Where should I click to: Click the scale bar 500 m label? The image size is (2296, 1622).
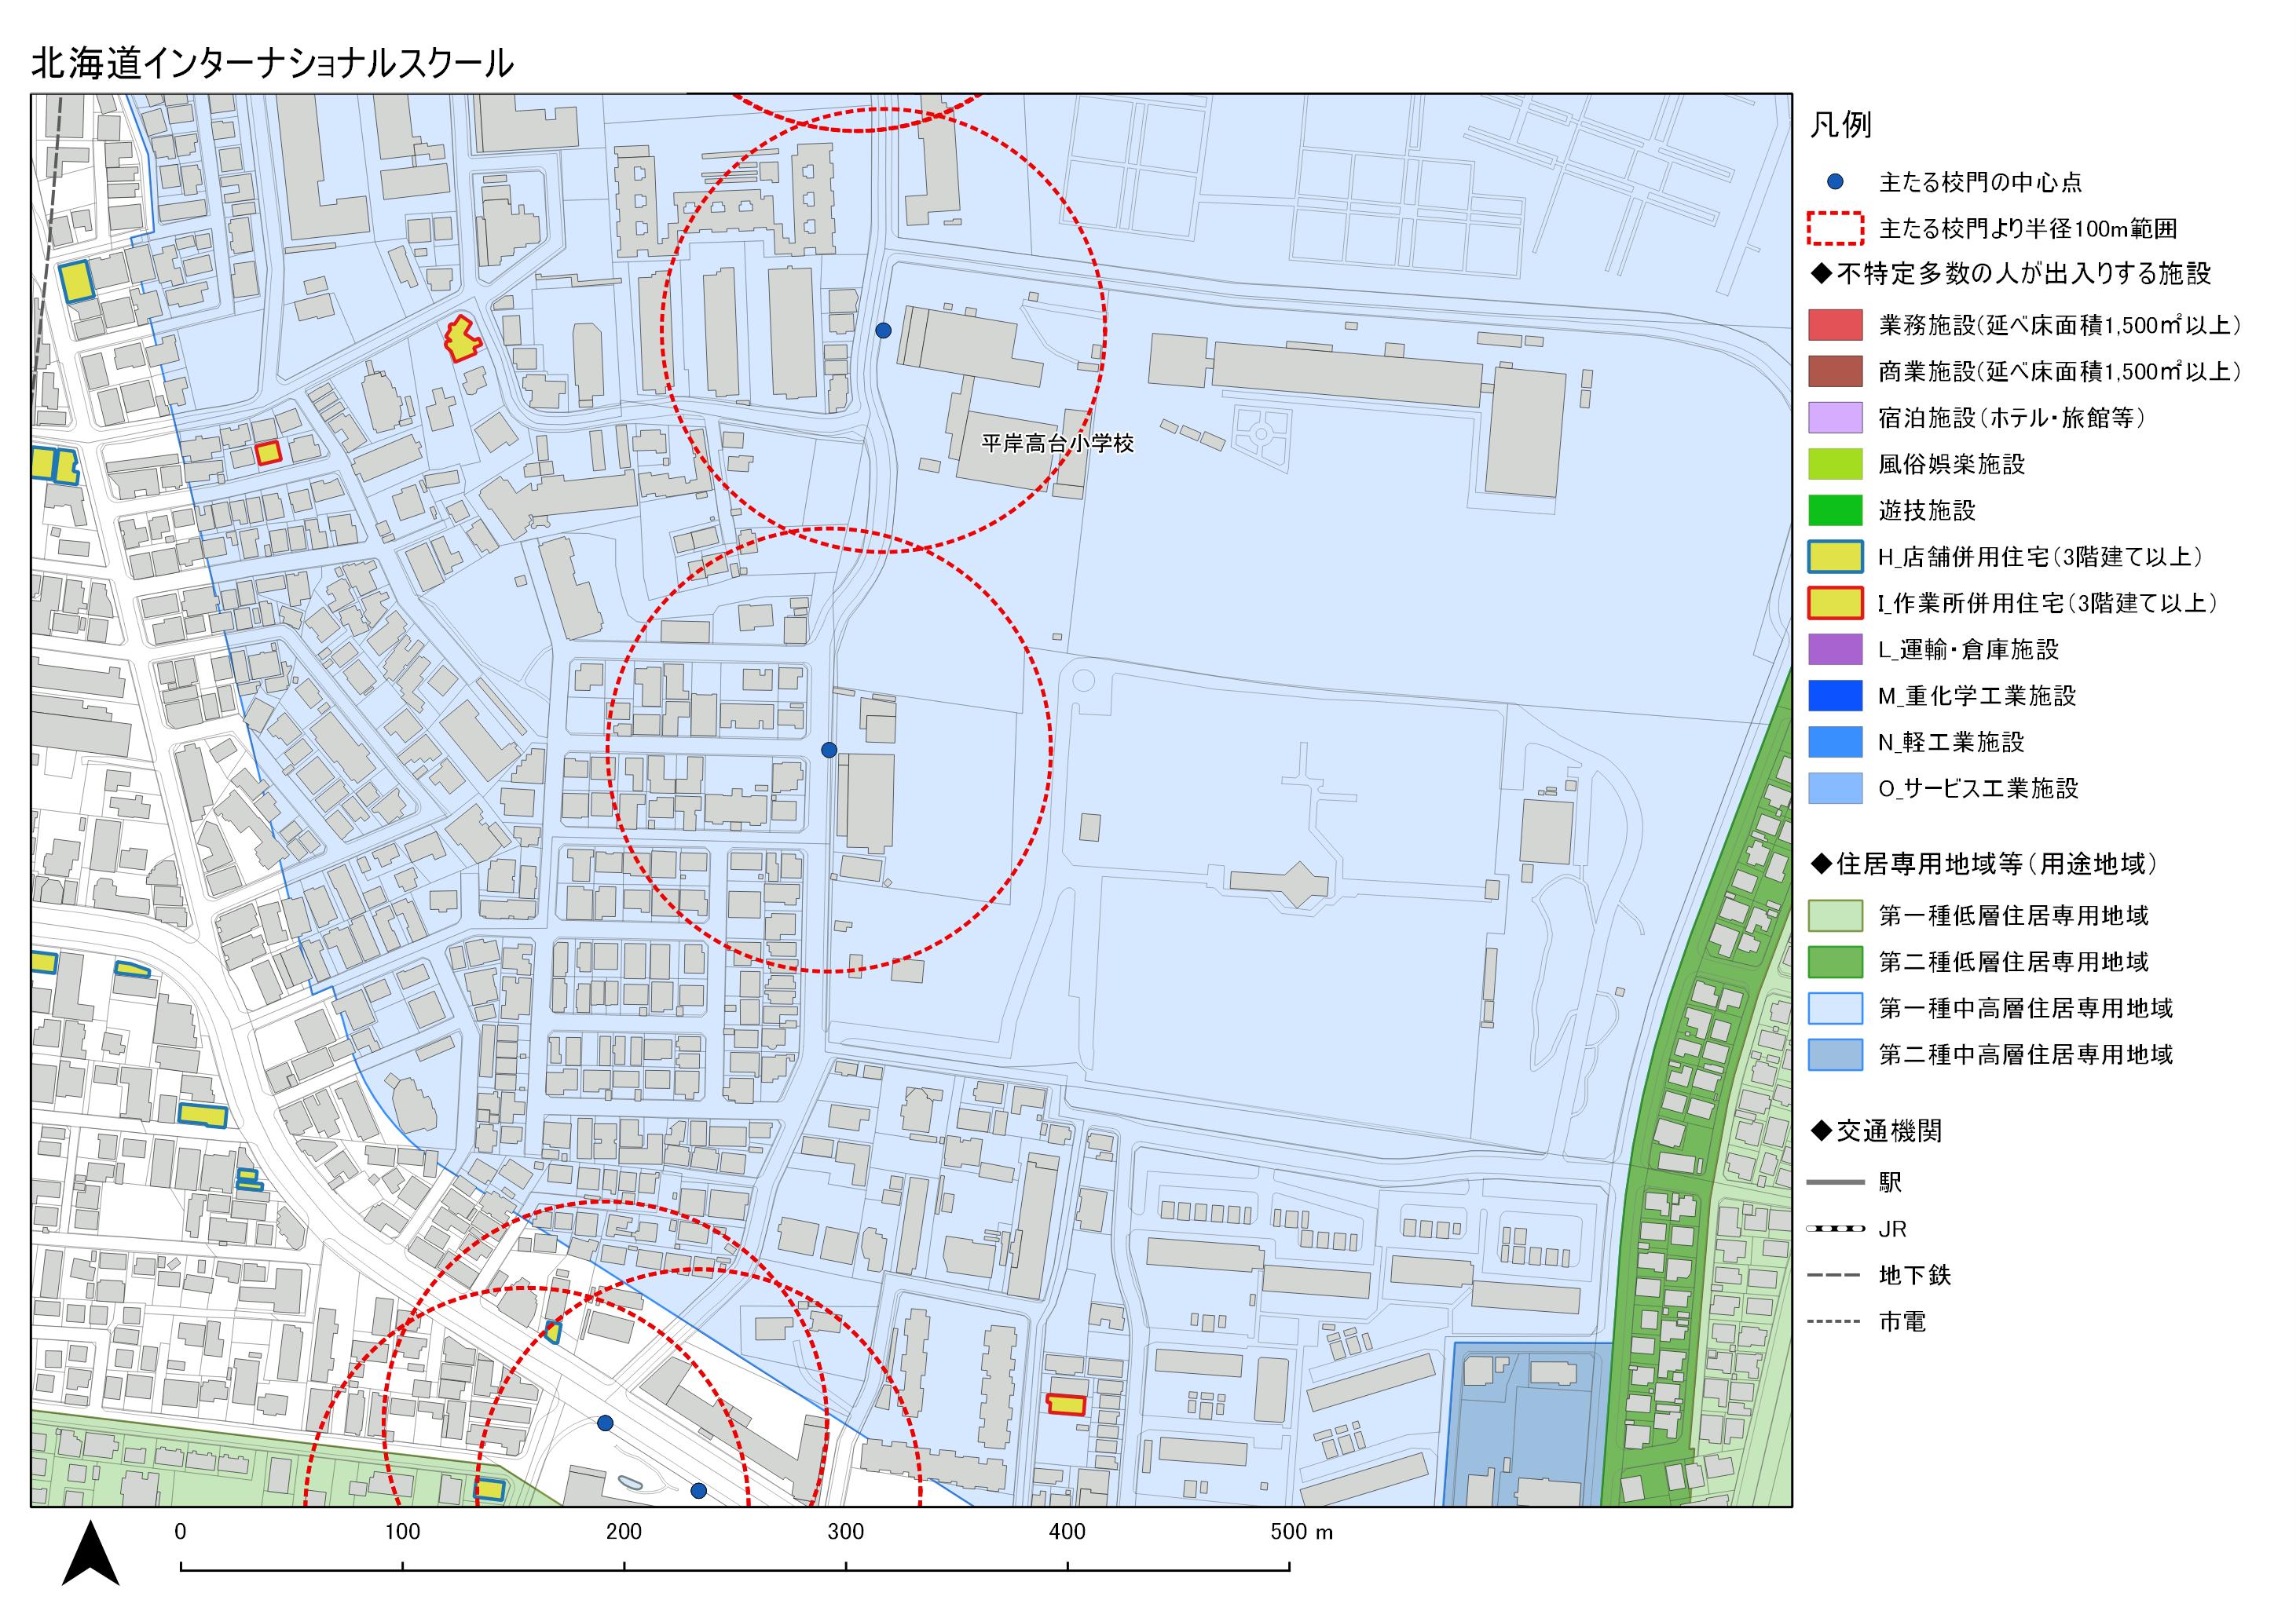[1302, 1532]
